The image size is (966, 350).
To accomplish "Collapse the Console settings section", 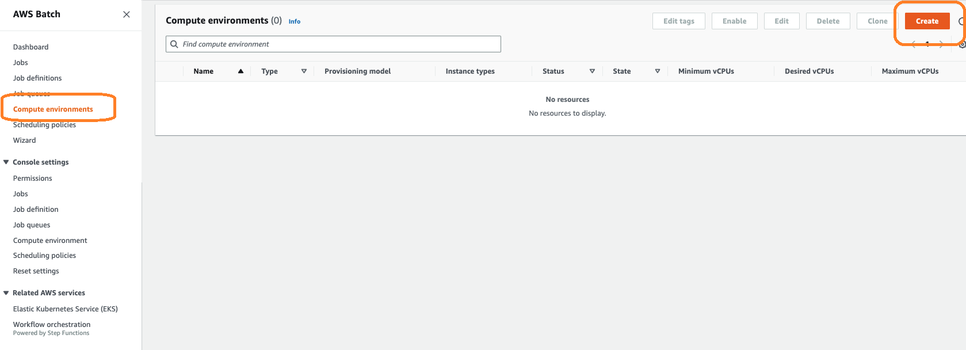I will click(6, 162).
